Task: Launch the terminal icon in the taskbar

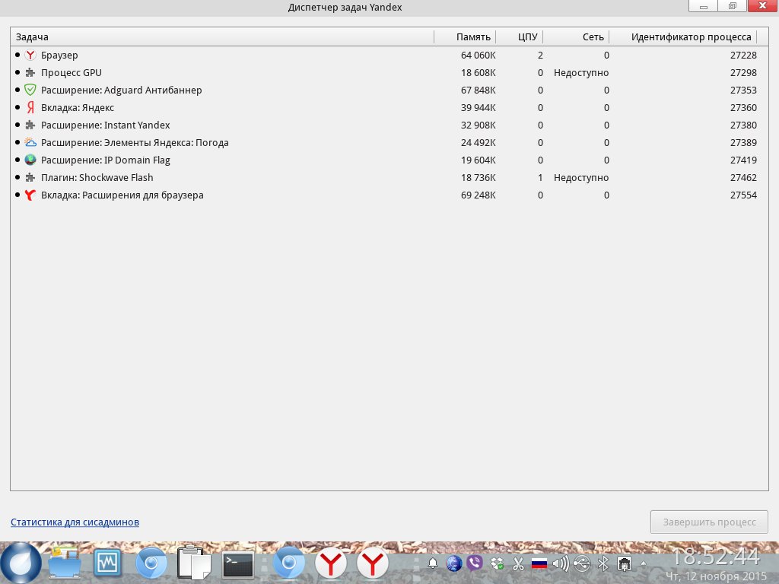Action: pos(237,565)
